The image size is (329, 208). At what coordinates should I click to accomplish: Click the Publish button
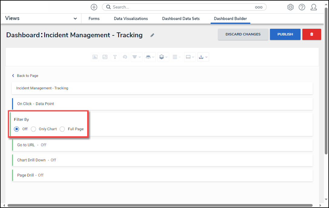pos(285,34)
